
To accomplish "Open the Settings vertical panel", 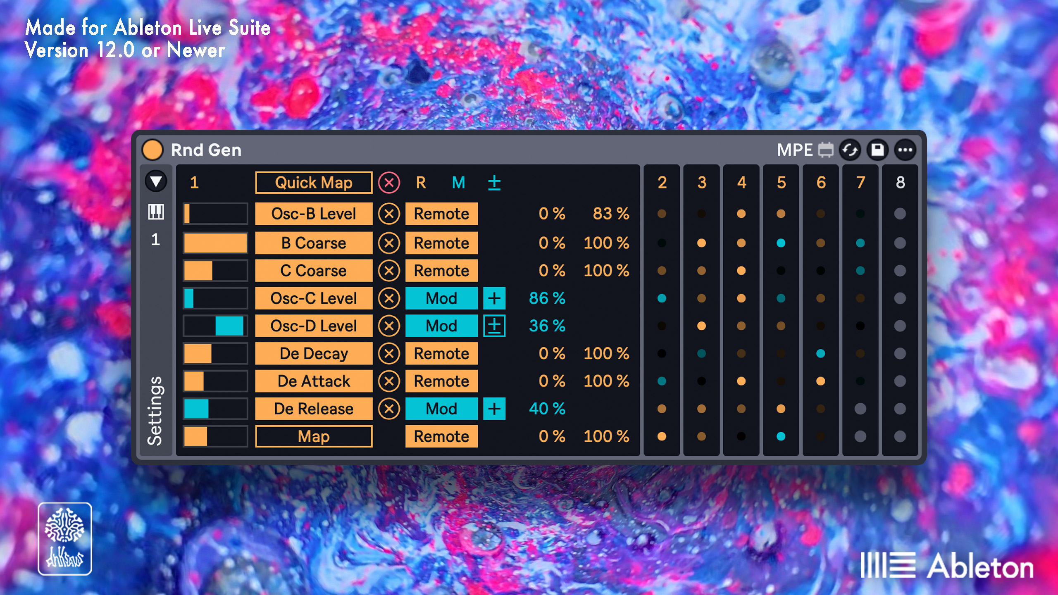I will coord(155,411).
